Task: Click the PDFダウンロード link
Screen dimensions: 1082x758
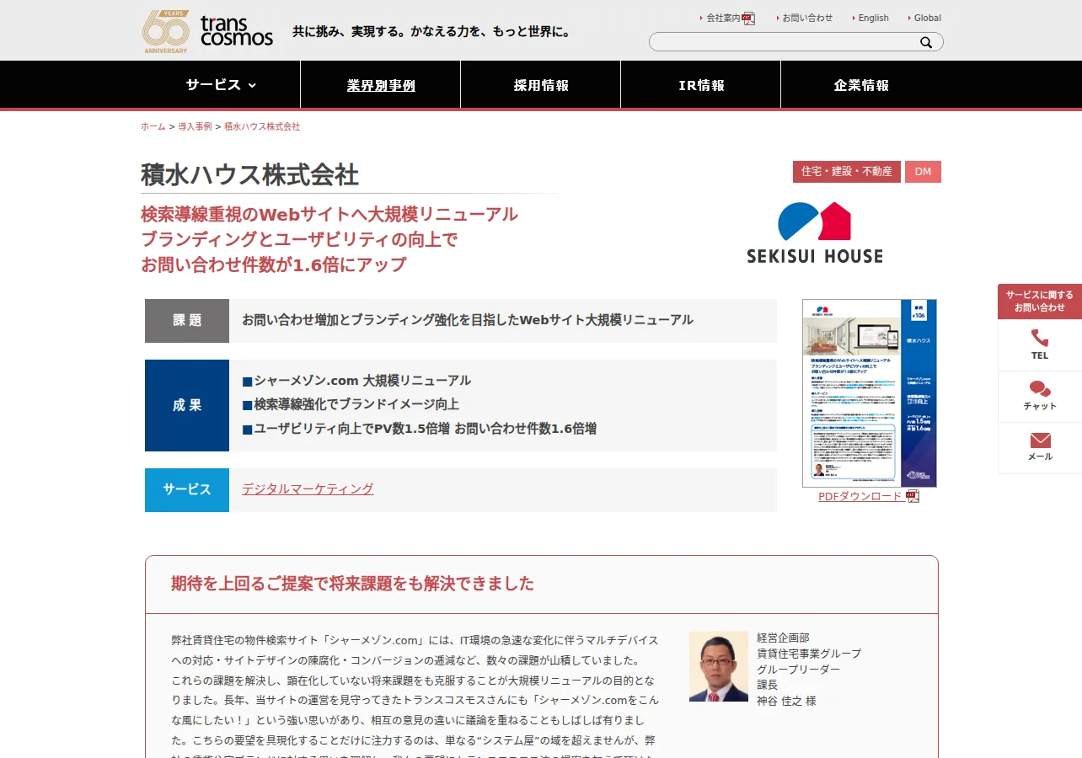Action: click(860, 496)
